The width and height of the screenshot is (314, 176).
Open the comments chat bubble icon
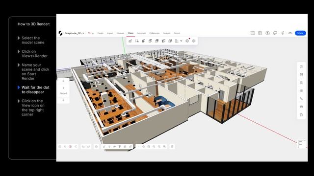coord(275,33)
